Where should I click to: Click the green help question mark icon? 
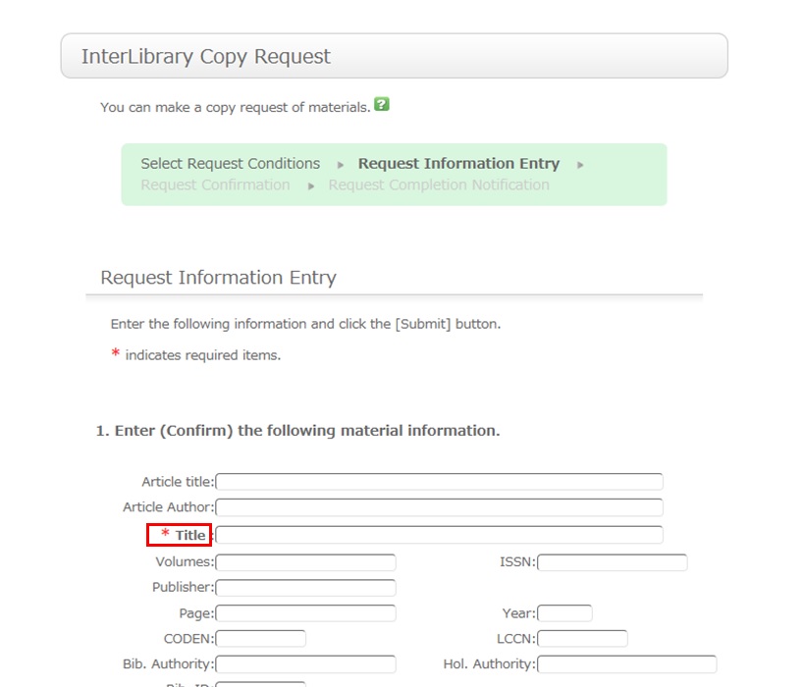click(382, 105)
